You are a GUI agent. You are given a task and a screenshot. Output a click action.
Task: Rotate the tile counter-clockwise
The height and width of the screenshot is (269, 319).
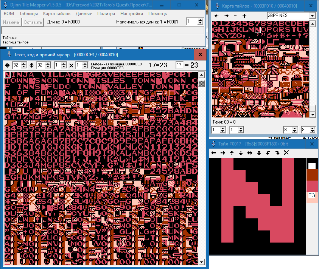pos(268,153)
